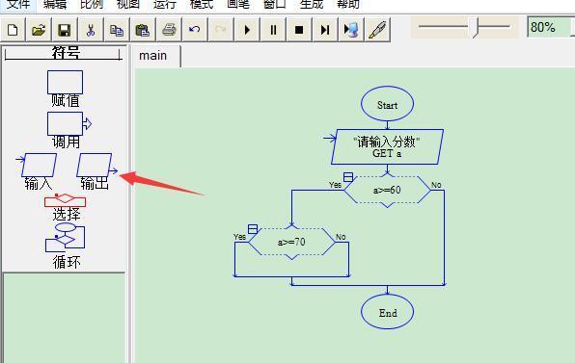
Task: Save the flowchart with the floppy disk icon
Action: pyautogui.click(x=65, y=30)
